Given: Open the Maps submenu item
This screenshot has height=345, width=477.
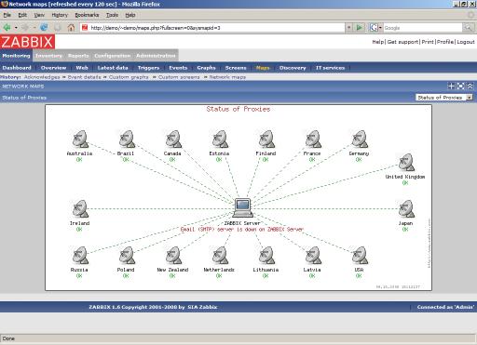Looking at the screenshot, I should coord(263,68).
